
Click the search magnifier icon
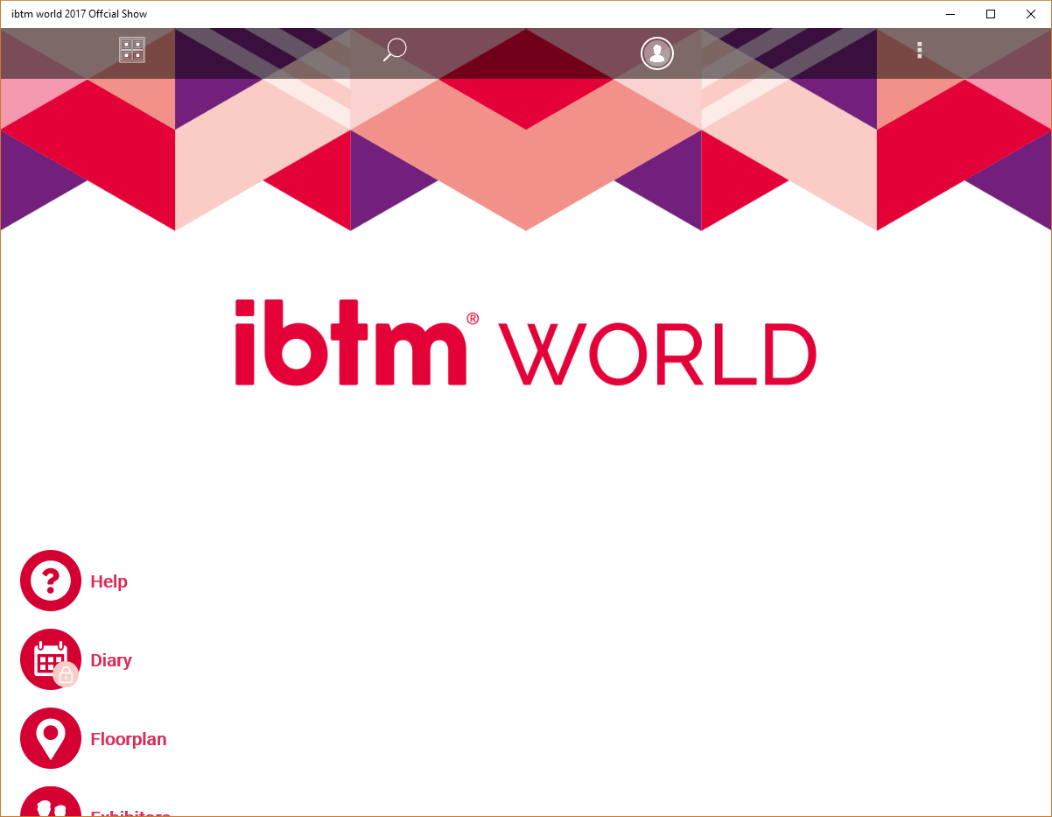395,50
